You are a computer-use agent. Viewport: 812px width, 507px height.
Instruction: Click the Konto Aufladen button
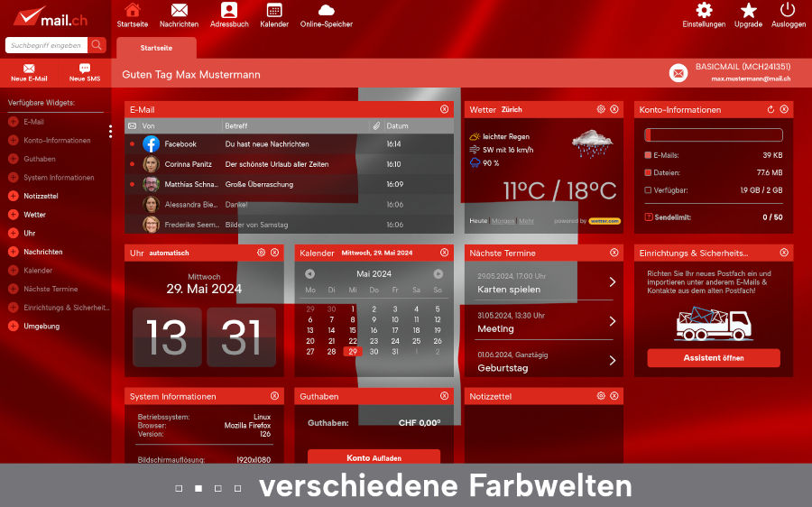(374, 457)
